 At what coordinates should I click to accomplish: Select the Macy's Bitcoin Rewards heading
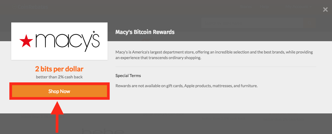pyautogui.click(x=145, y=32)
